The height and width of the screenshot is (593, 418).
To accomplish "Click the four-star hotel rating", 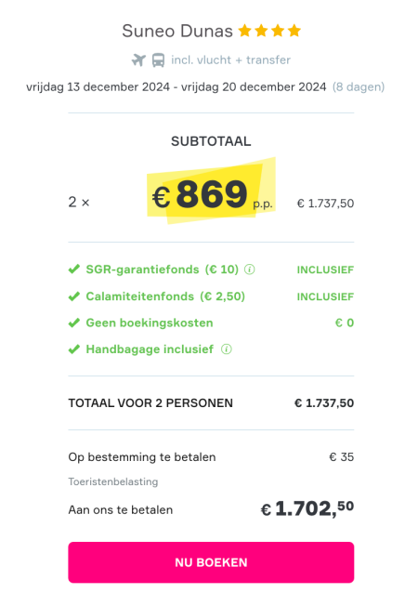I will pyautogui.click(x=269, y=31).
